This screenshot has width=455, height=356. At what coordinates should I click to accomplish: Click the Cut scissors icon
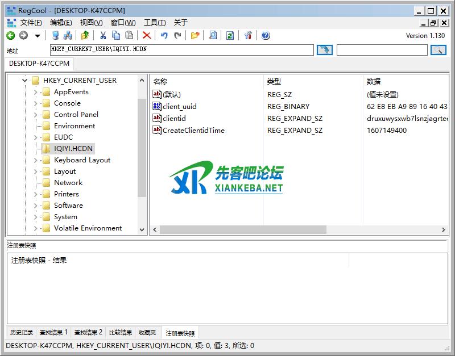click(103, 35)
